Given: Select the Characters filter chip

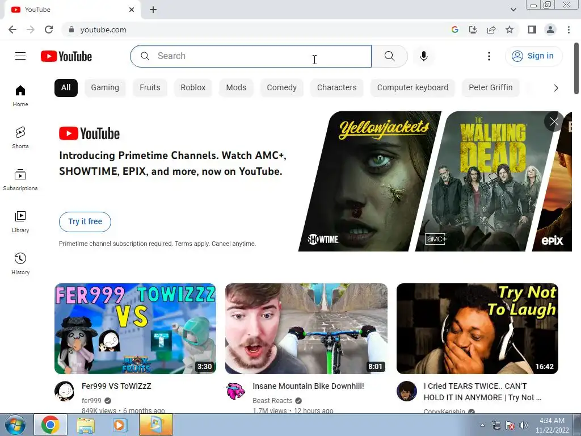Looking at the screenshot, I should coord(337,88).
